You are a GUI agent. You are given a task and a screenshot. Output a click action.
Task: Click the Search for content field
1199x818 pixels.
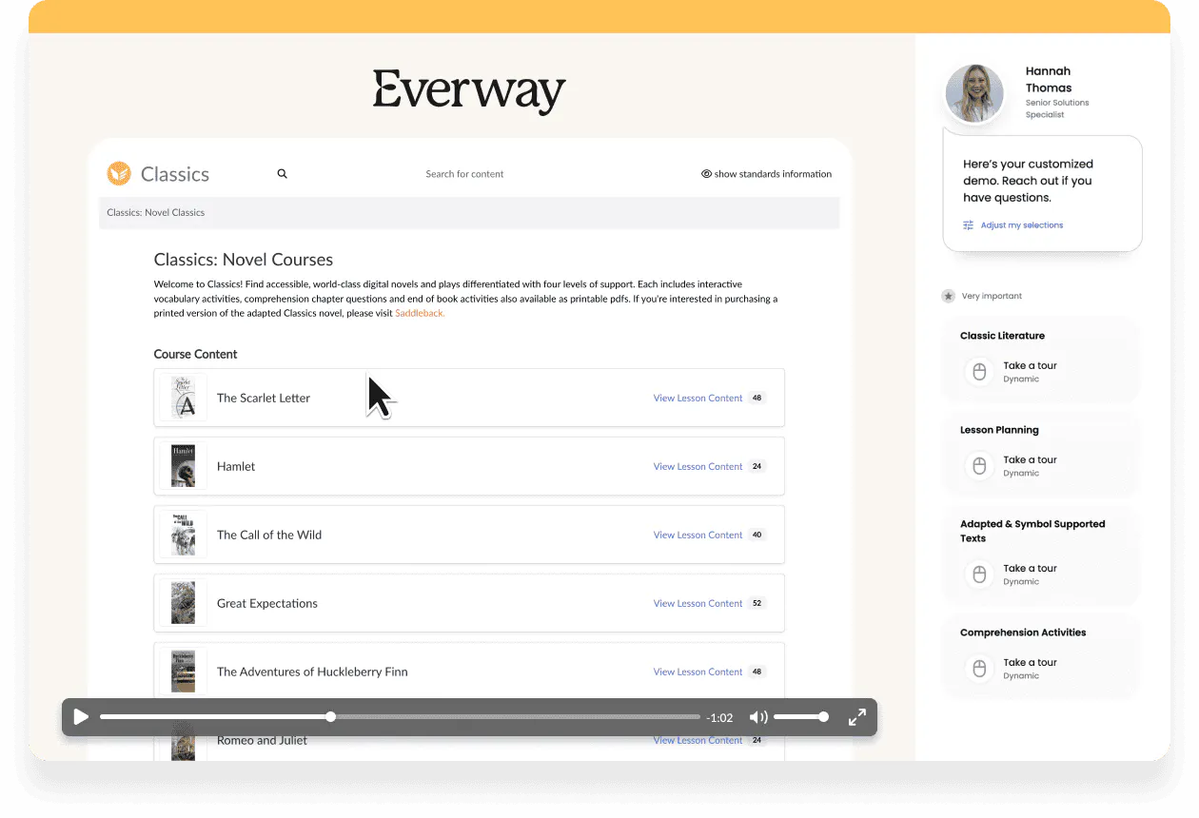coord(464,174)
